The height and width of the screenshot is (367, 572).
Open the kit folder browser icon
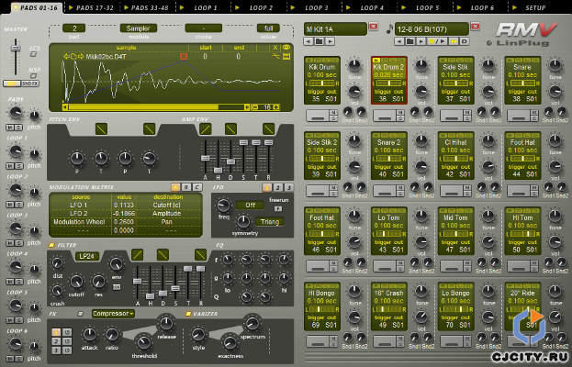click(319, 41)
